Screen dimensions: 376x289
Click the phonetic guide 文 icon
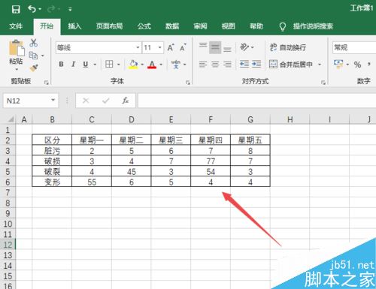click(176, 65)
